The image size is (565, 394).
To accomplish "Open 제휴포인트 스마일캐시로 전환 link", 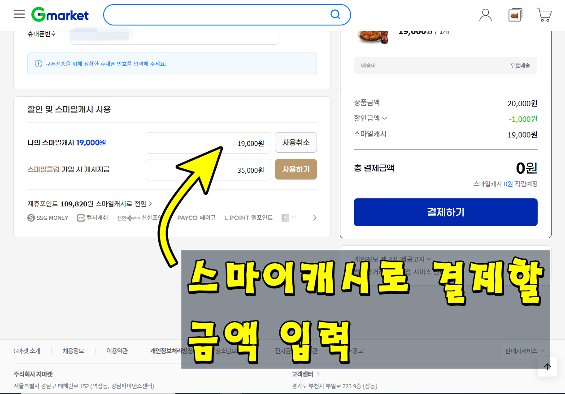I will pyautogui.click(x=90, y=204).
